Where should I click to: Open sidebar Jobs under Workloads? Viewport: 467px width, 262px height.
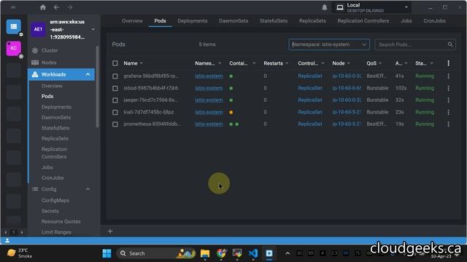tap(47, 167)
